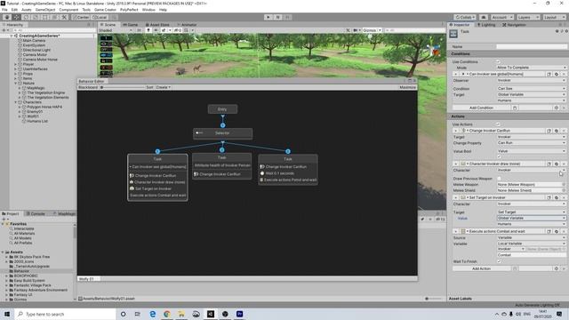569x320 pixels.
Task: Click the Step frame button
Action: tap(287, 17)
